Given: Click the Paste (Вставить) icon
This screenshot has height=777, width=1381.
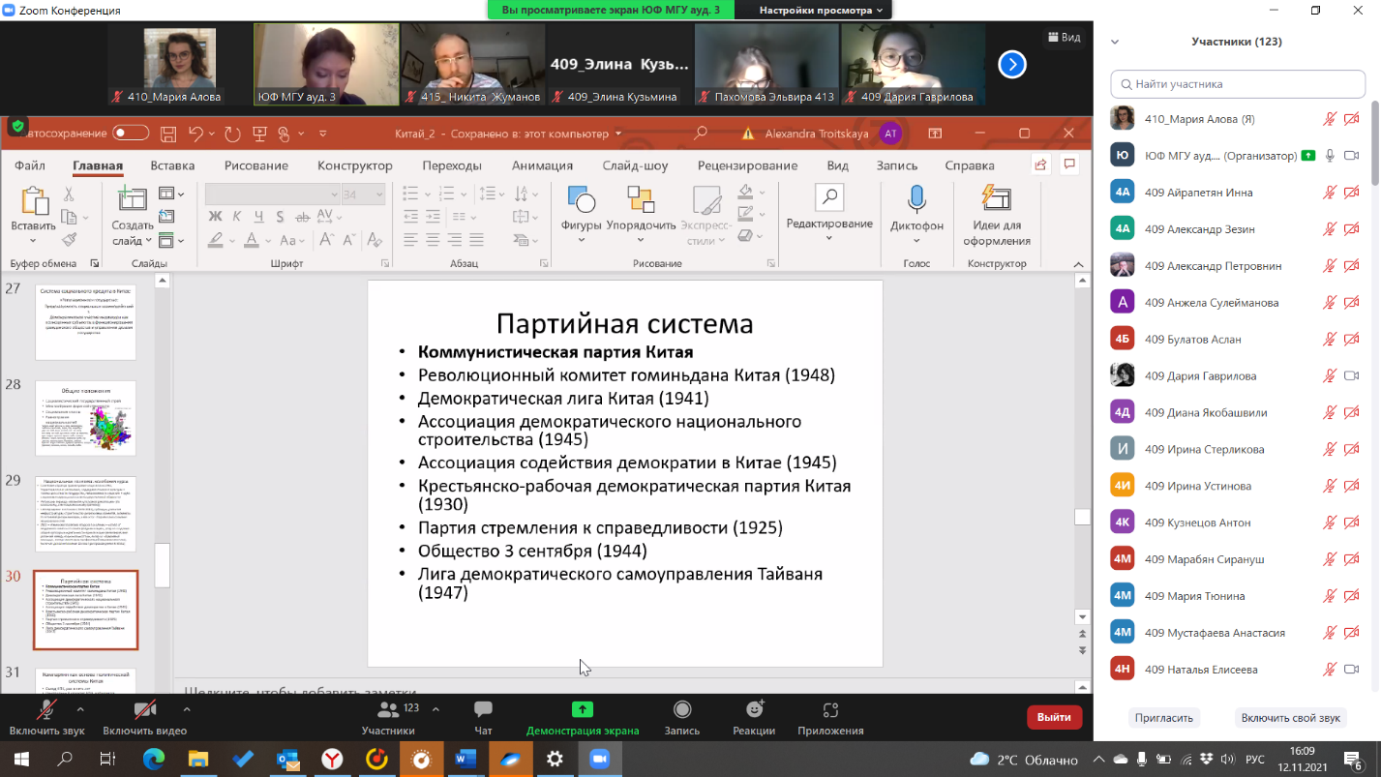Looking at the screenshot, I should pos(34,201).
